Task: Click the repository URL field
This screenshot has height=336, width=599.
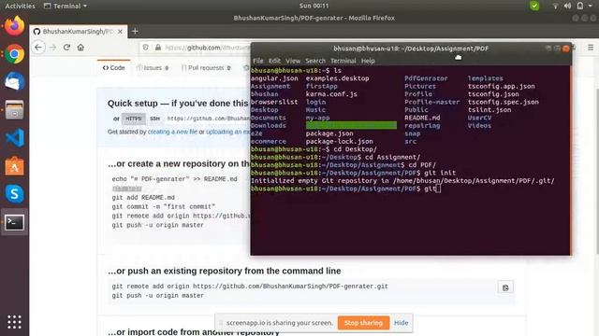Action: click(209, 119)
